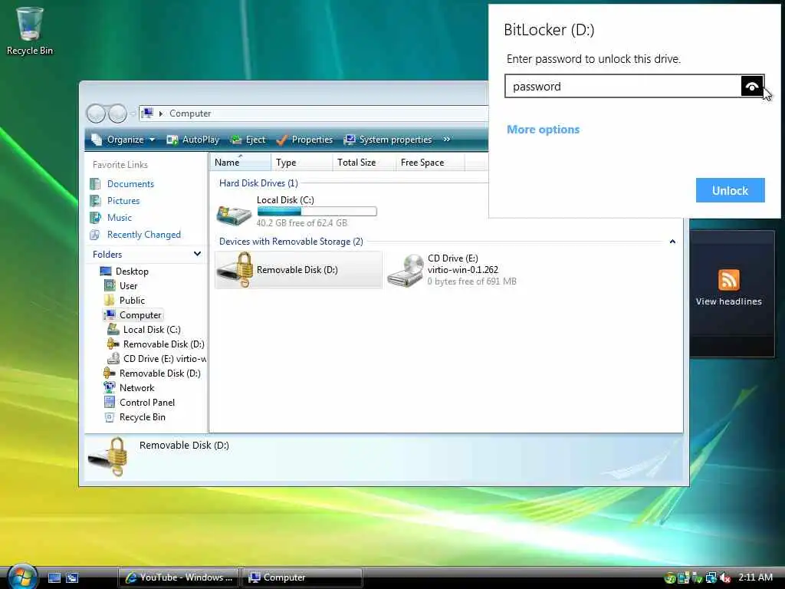
Task: Select Local Disk (C:) in folder tree
Action: [152, 330]
